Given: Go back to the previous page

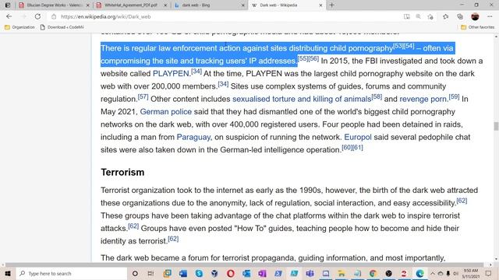Looking at the screenshot, I should coord(9,16).
